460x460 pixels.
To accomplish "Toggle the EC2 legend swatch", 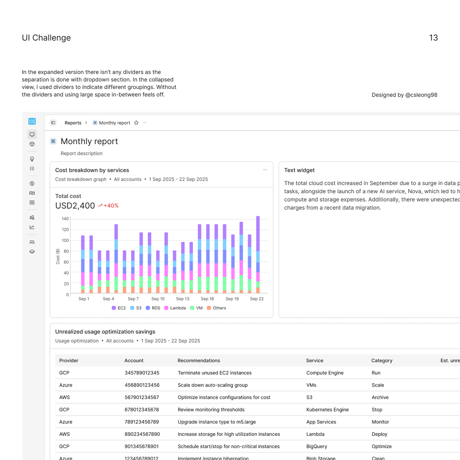I will (x=114, y=308).
